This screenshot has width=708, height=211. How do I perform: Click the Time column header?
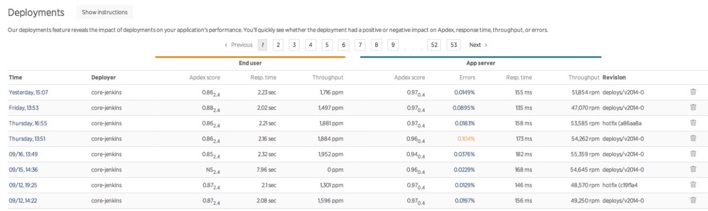click(16, 77)
